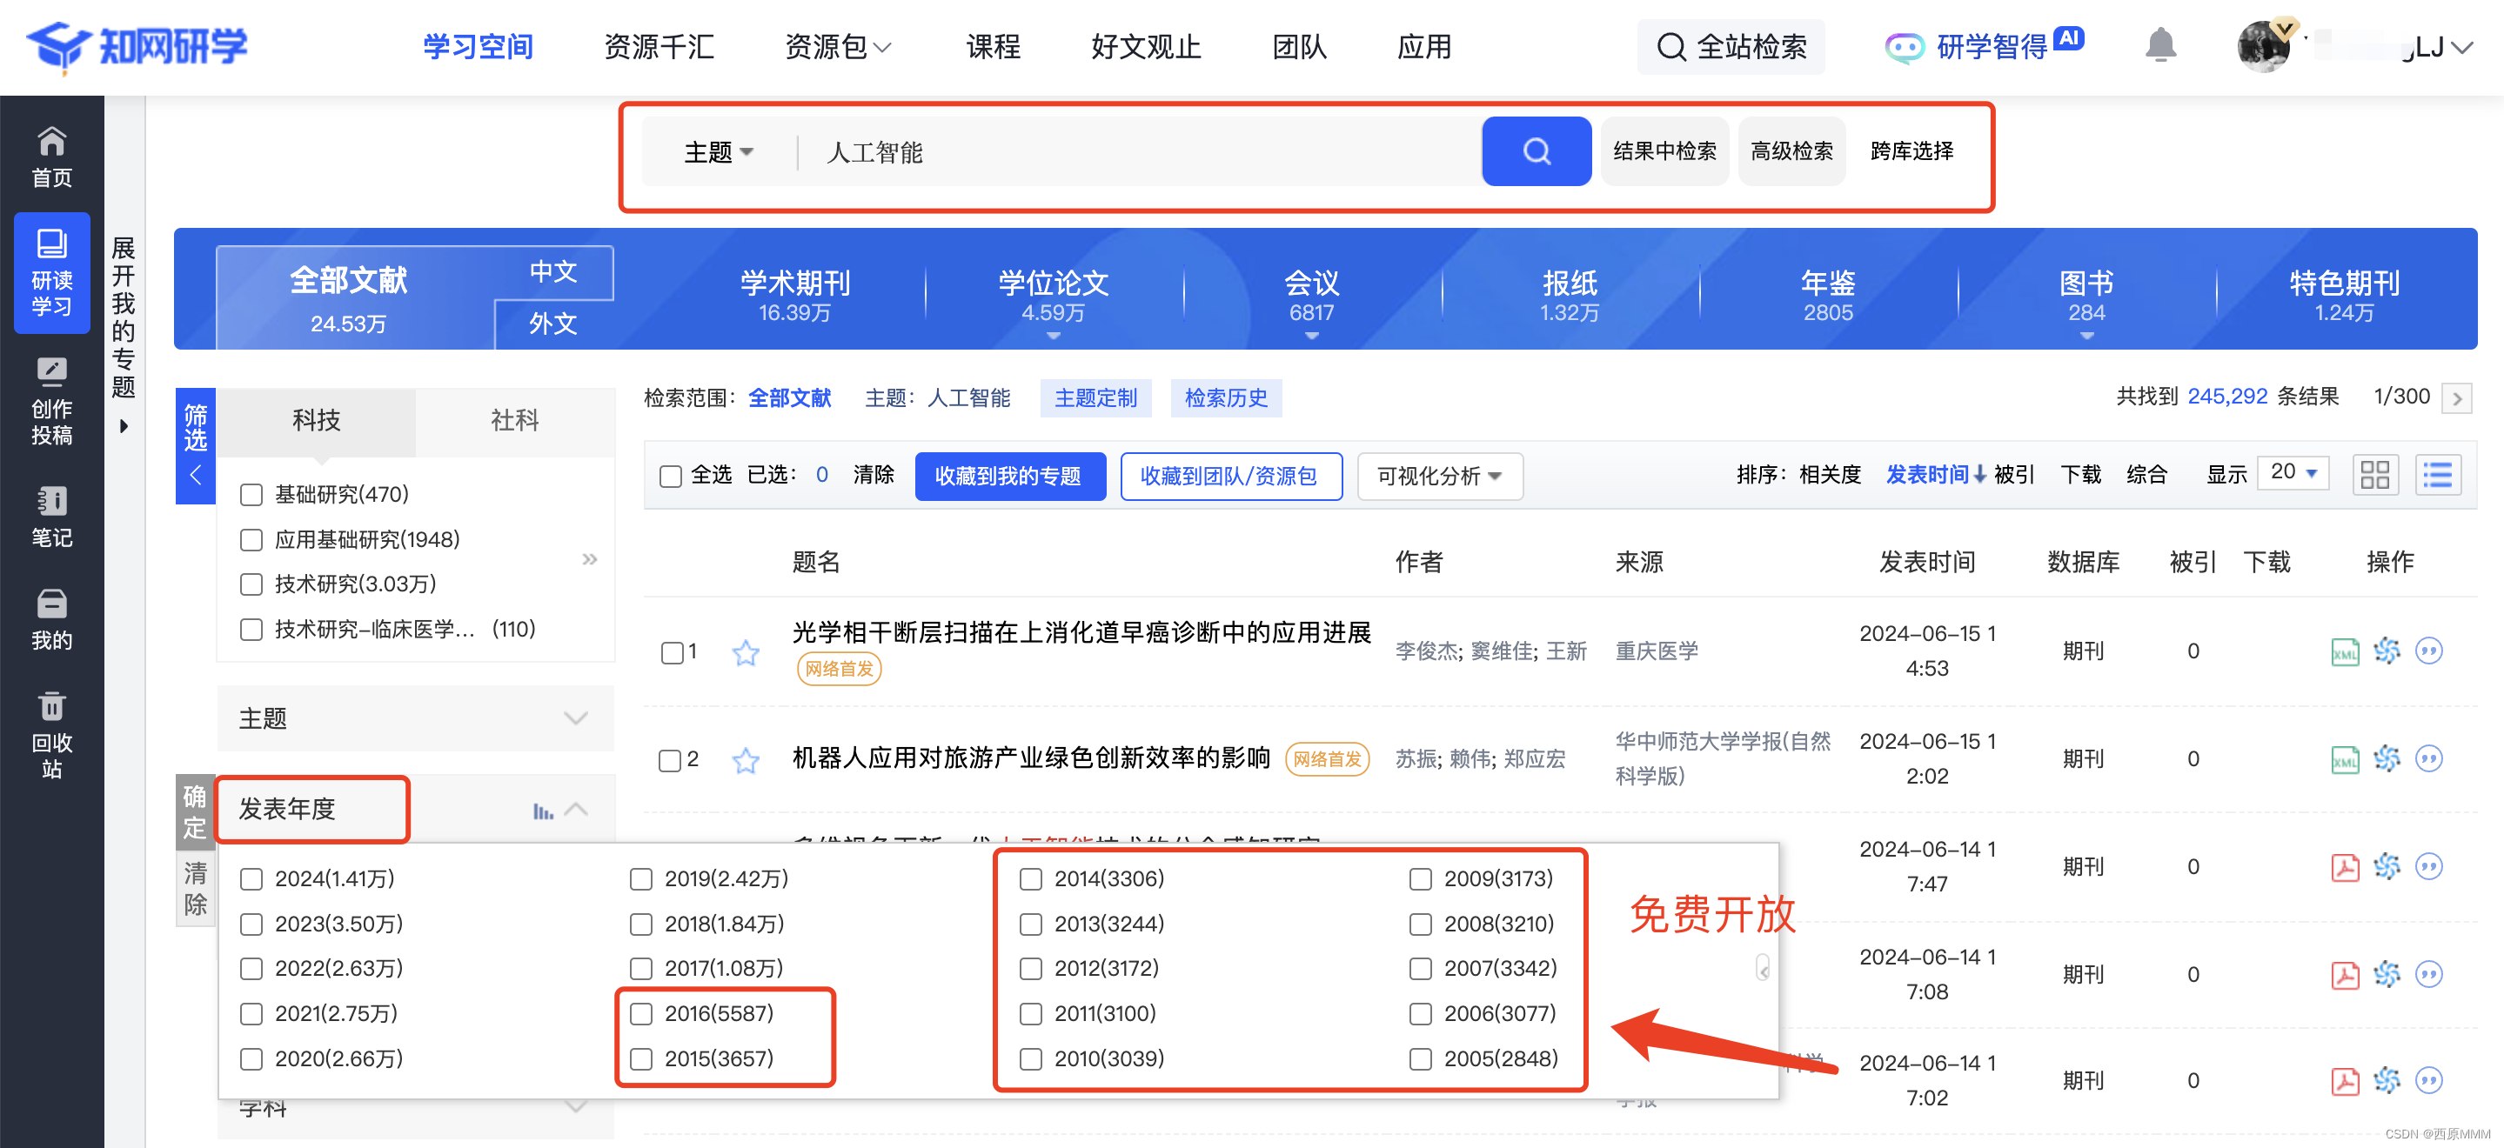This screenshot has height=1148, width=2504.
Task: Check the 2024(1.41万) year filter
Action: click(251, 878)
